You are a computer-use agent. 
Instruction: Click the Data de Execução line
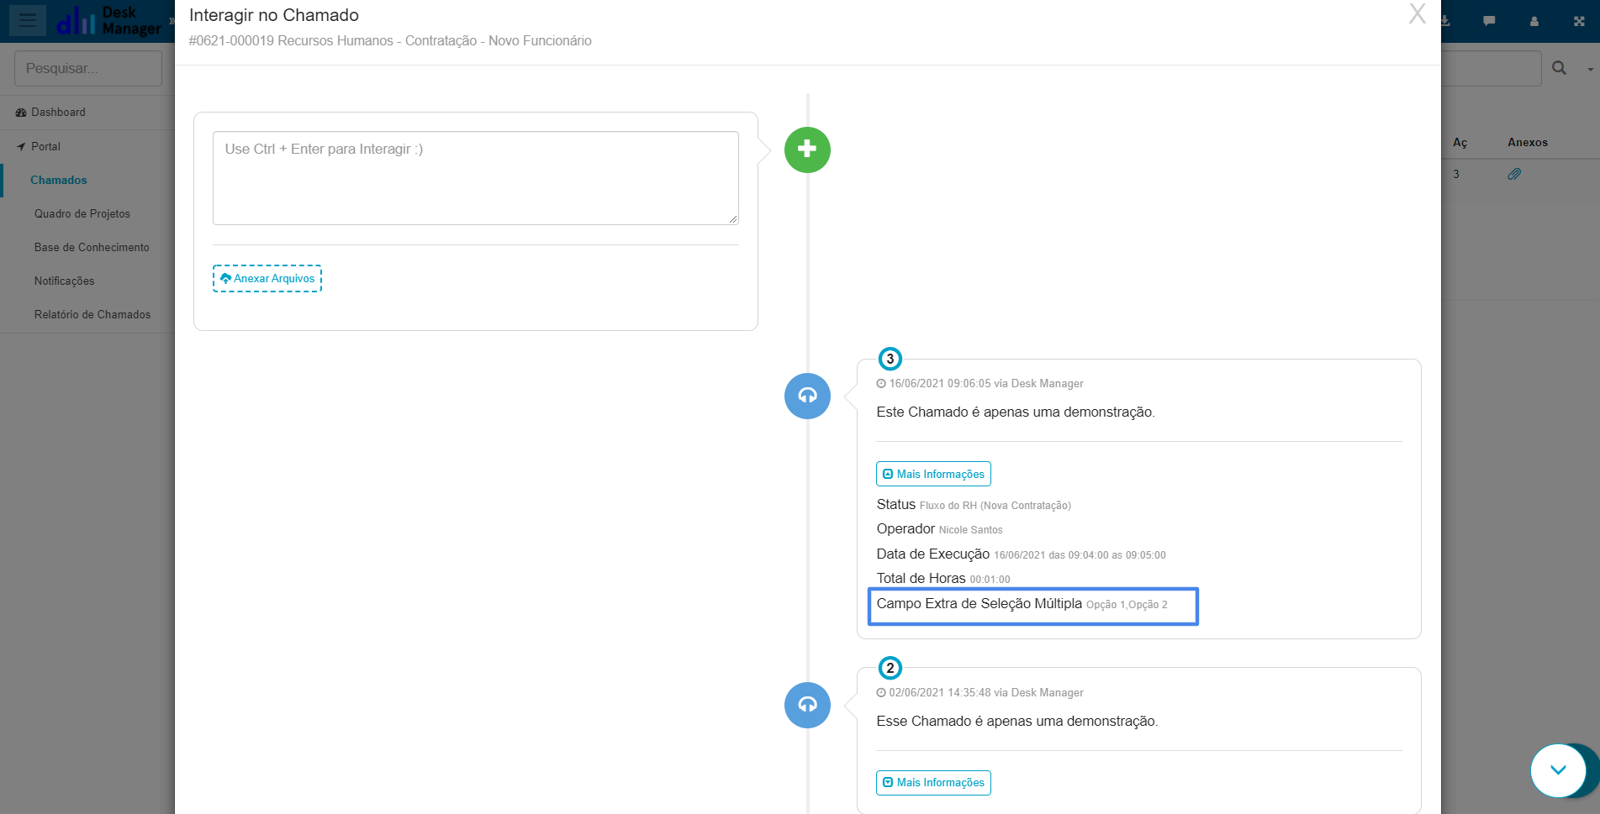1021,554
